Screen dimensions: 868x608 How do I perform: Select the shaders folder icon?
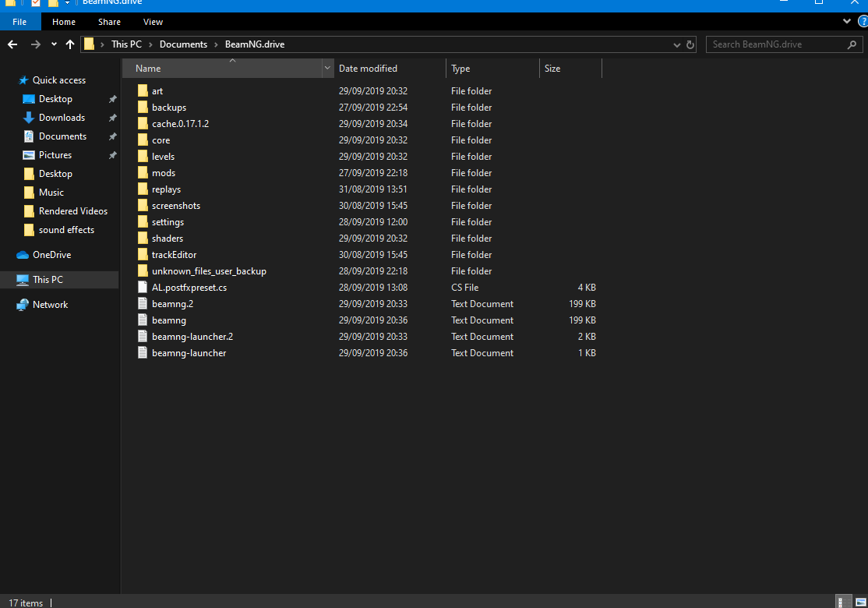[143, 238]
